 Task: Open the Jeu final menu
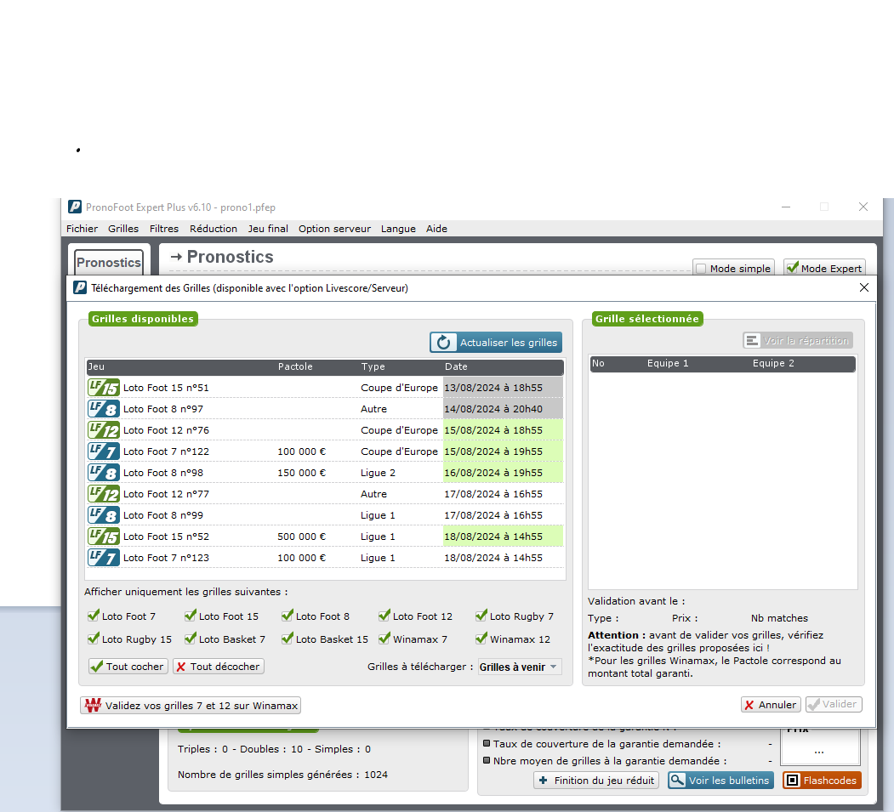tap(268, 229)
